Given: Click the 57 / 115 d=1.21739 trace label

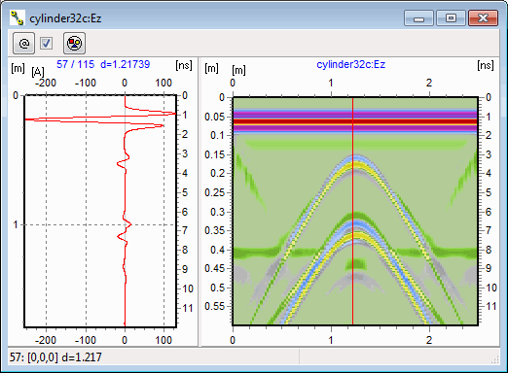Looking at the screenshot, I should 103,64.
